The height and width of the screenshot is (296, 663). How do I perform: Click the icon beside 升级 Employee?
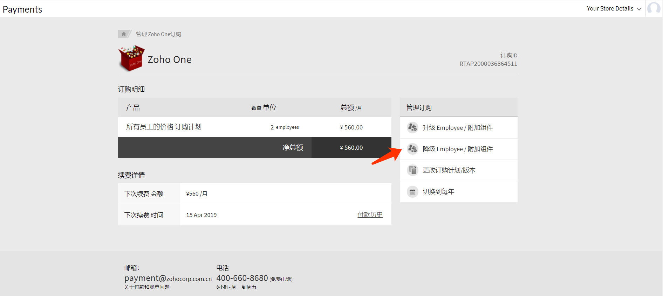(x=412, y=128)
